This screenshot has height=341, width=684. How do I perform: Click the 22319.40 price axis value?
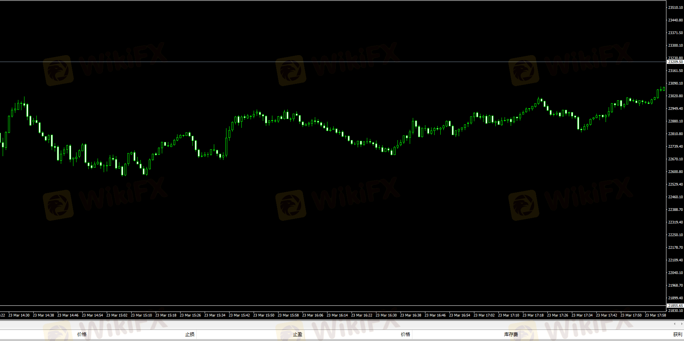676,222
